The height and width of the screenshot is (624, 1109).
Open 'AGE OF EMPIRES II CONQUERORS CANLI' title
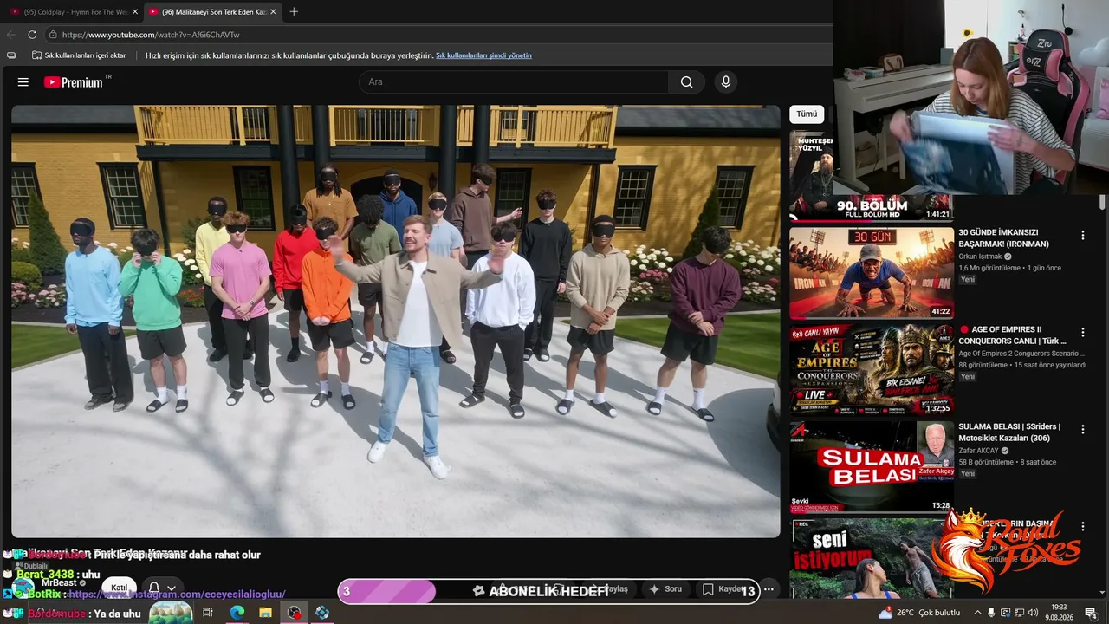tap(1012, 335)
